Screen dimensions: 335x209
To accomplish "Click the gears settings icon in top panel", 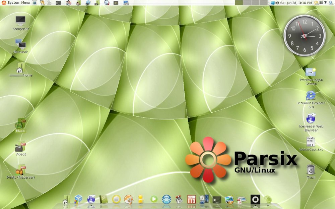I will 49,3.
